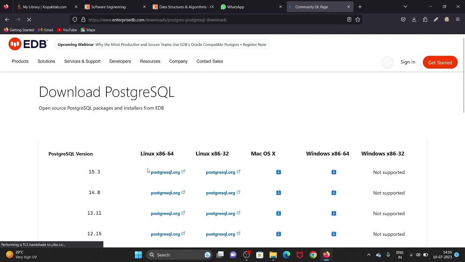Viewport: 465px width, 262px height.
Task: Show hidden system tray icons
Action: tap(369, 255)
